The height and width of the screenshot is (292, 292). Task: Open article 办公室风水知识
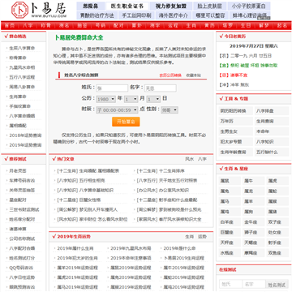point(174,191)
